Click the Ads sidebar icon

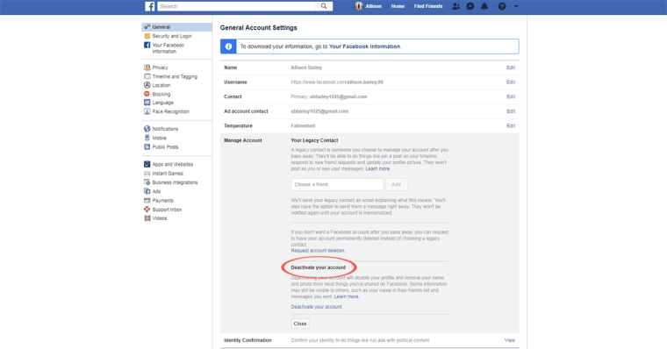click(x=147, y=191)
